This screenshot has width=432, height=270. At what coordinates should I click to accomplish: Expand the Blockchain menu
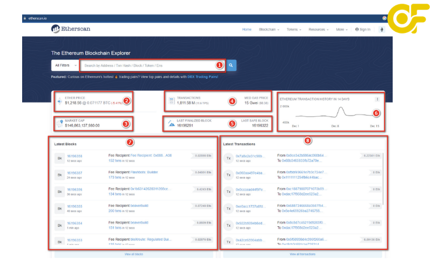pos(268,30)
